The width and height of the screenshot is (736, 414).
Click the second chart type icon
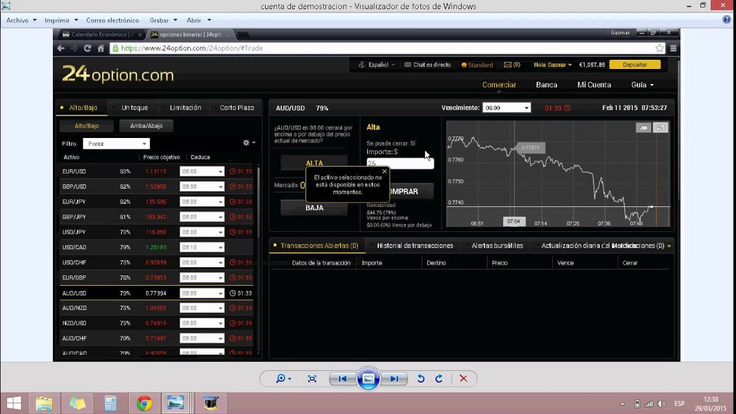point(661,128)
